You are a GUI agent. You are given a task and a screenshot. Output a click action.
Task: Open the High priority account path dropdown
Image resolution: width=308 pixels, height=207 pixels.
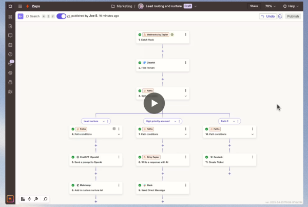coord(175,121)
